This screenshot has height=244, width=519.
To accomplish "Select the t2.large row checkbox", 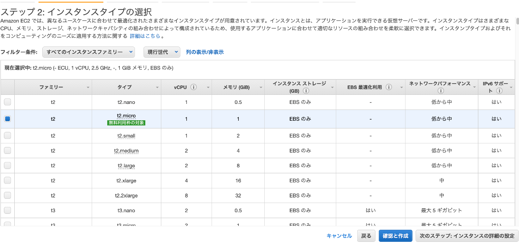I will click(x=7, y=165).
